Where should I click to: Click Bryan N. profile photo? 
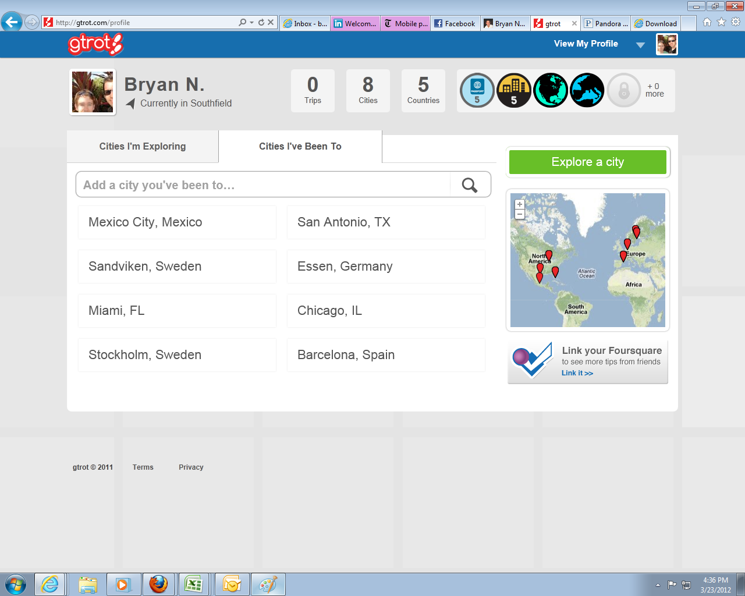pos(93,92)
